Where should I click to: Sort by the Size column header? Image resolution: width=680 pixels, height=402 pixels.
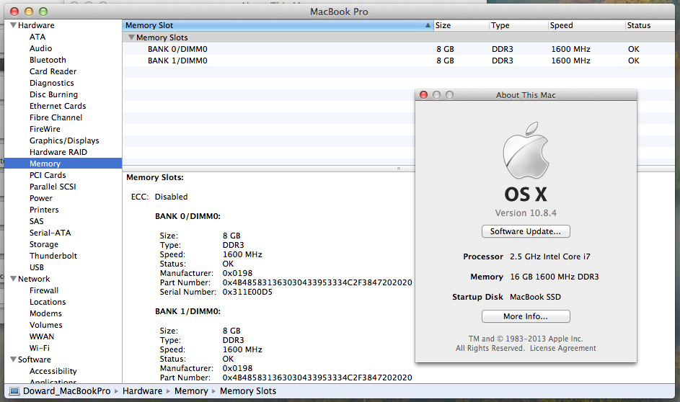pos(461,25)
